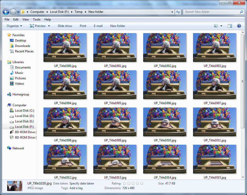
Task: Open the Pictures library
Action: (x=20, y=78)
